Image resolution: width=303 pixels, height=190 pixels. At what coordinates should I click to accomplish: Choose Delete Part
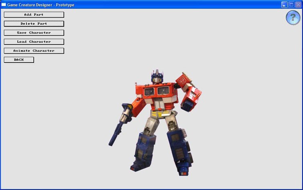tap(34, 24)
